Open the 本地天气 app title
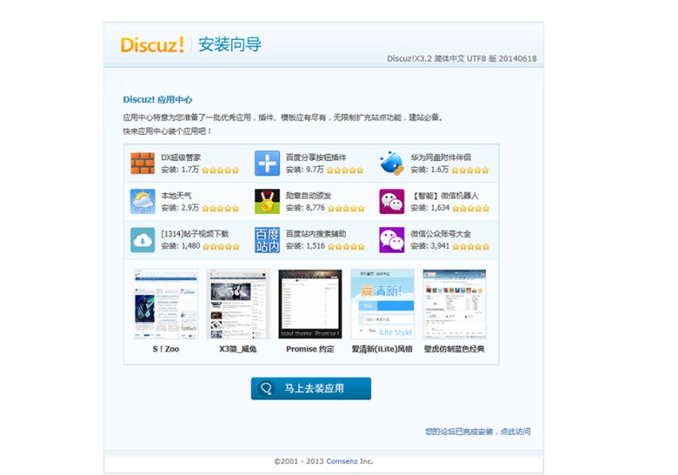Image resolution: width=678 pixels, height=475 pixels. point(176,196)
